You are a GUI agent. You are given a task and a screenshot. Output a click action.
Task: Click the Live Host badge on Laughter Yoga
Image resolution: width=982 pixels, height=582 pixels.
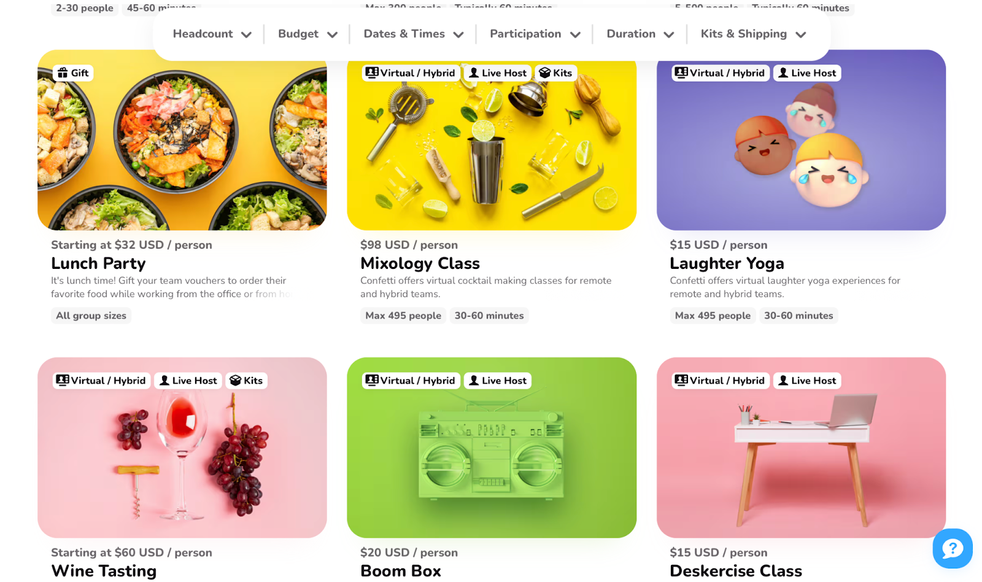[807, 73]
